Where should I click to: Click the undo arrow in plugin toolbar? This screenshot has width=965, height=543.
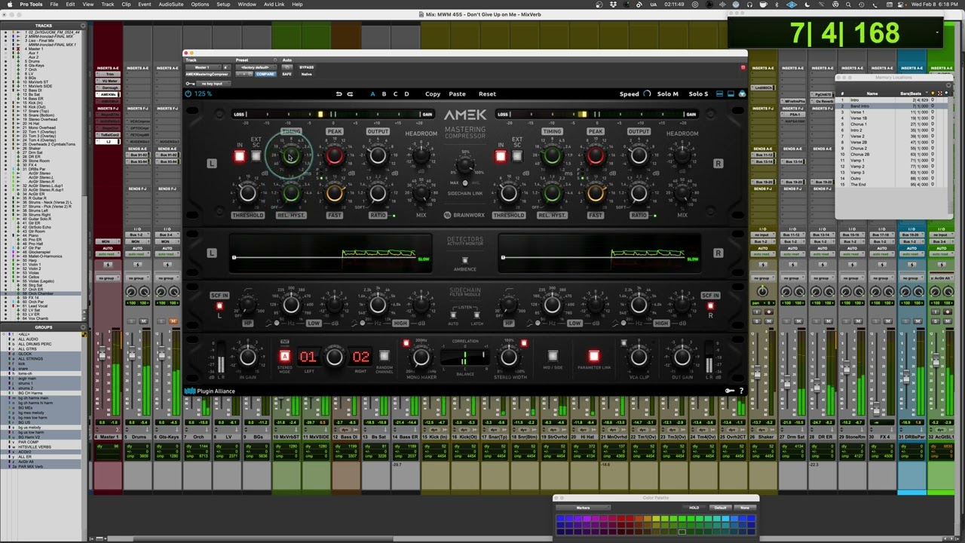coord(339,94)
